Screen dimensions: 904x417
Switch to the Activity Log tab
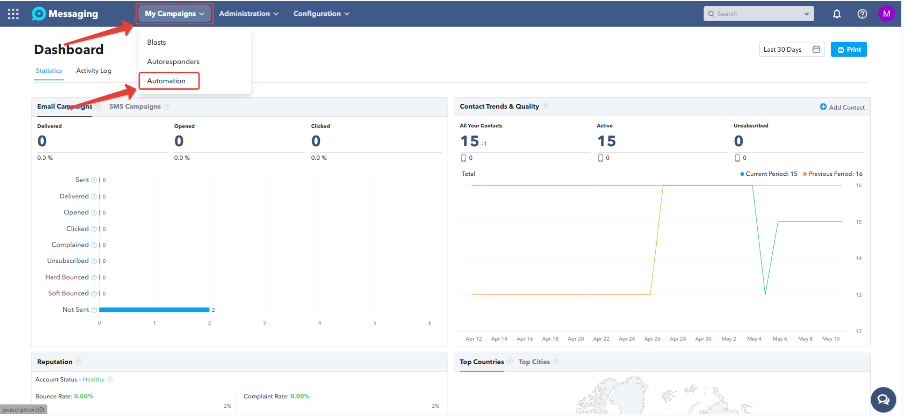94,71
